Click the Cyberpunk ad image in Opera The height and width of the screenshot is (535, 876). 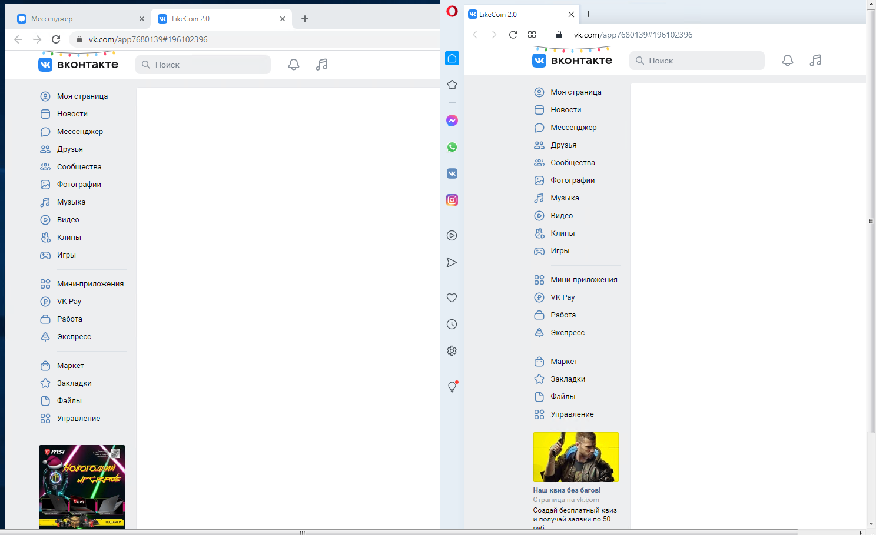coord(576,457)
